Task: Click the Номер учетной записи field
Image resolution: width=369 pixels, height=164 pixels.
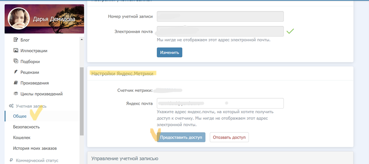Action: pos(220,16)
